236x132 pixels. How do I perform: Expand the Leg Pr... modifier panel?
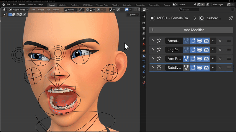click(153, 50)
